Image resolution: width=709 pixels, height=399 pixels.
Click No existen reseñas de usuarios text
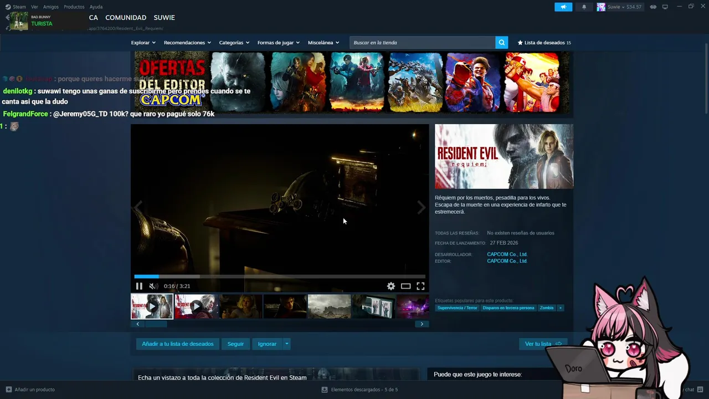pyautogui.click(x=521, y=233)
